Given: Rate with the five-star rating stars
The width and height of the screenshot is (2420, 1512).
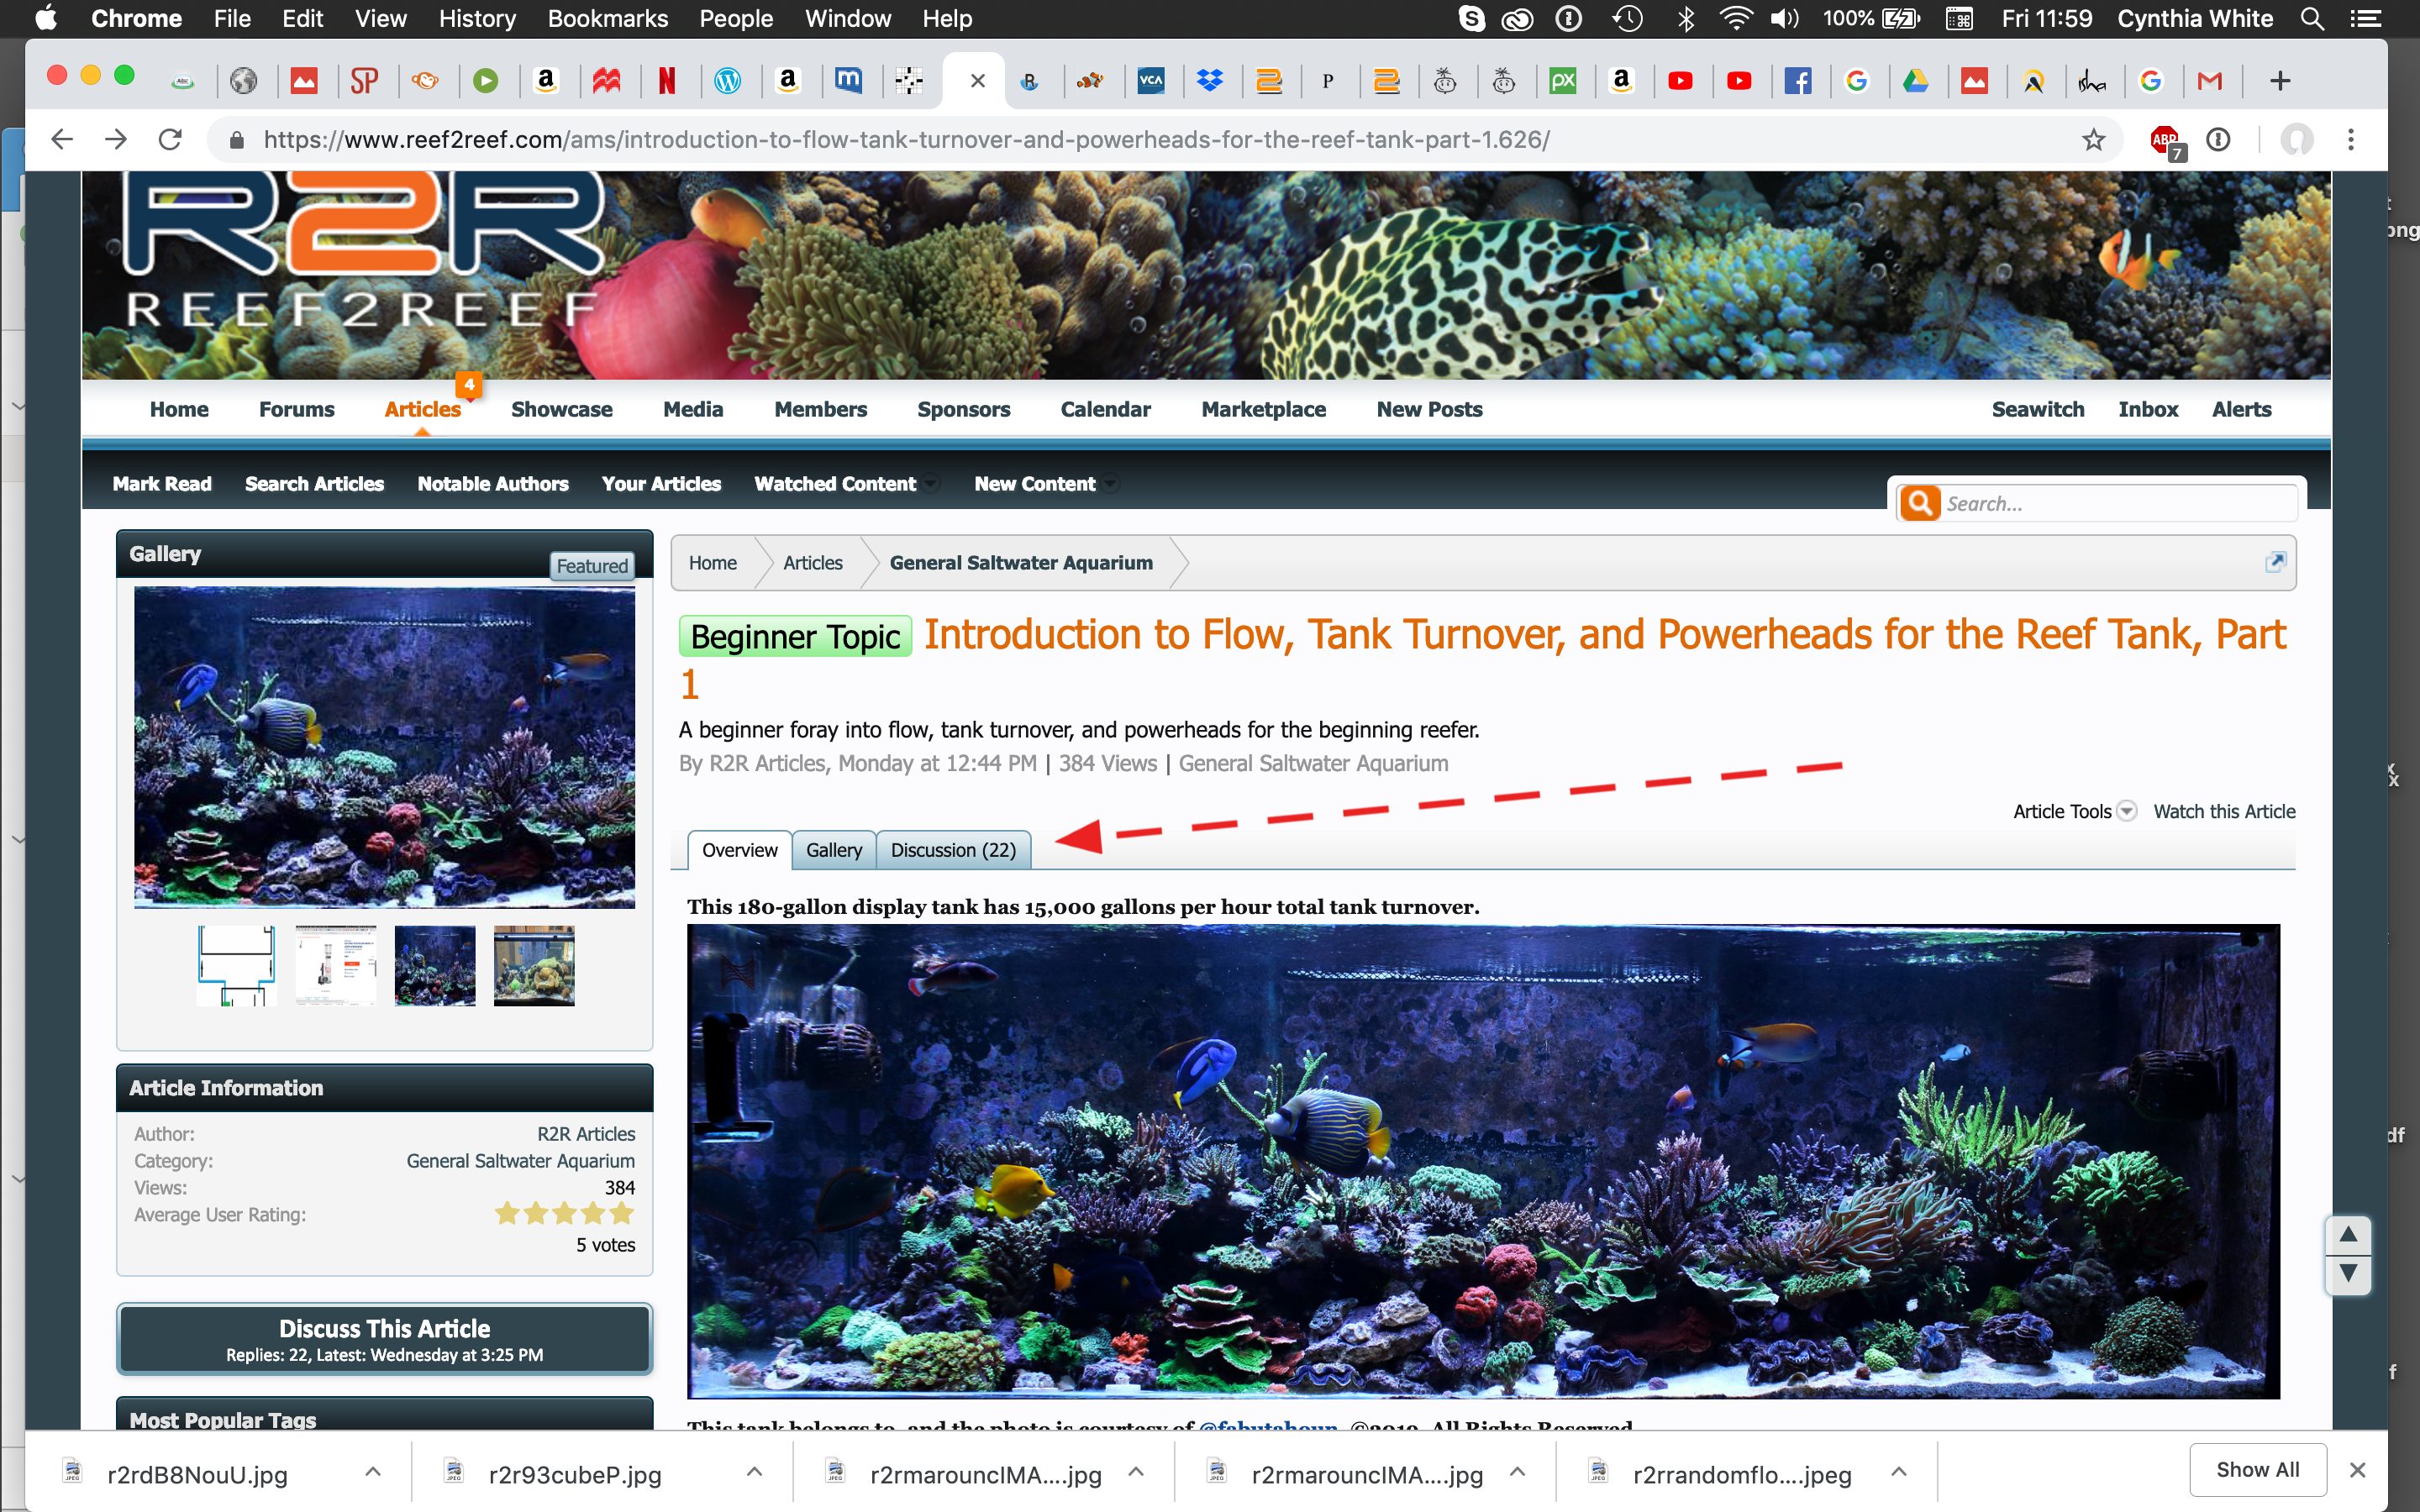Looking at the screenshot, I should (564, 1213).
